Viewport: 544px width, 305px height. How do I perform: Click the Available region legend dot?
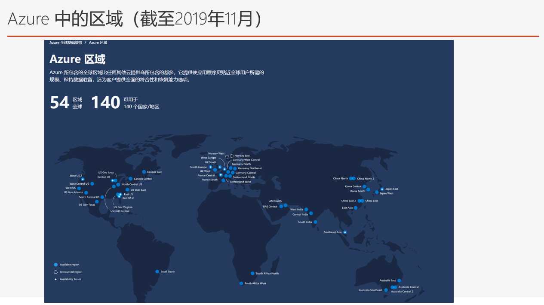[x=56, y=265]
